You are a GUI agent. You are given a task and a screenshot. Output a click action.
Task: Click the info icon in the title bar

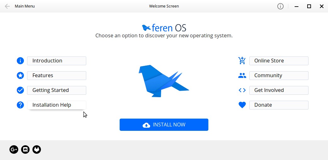click(280, 6)
